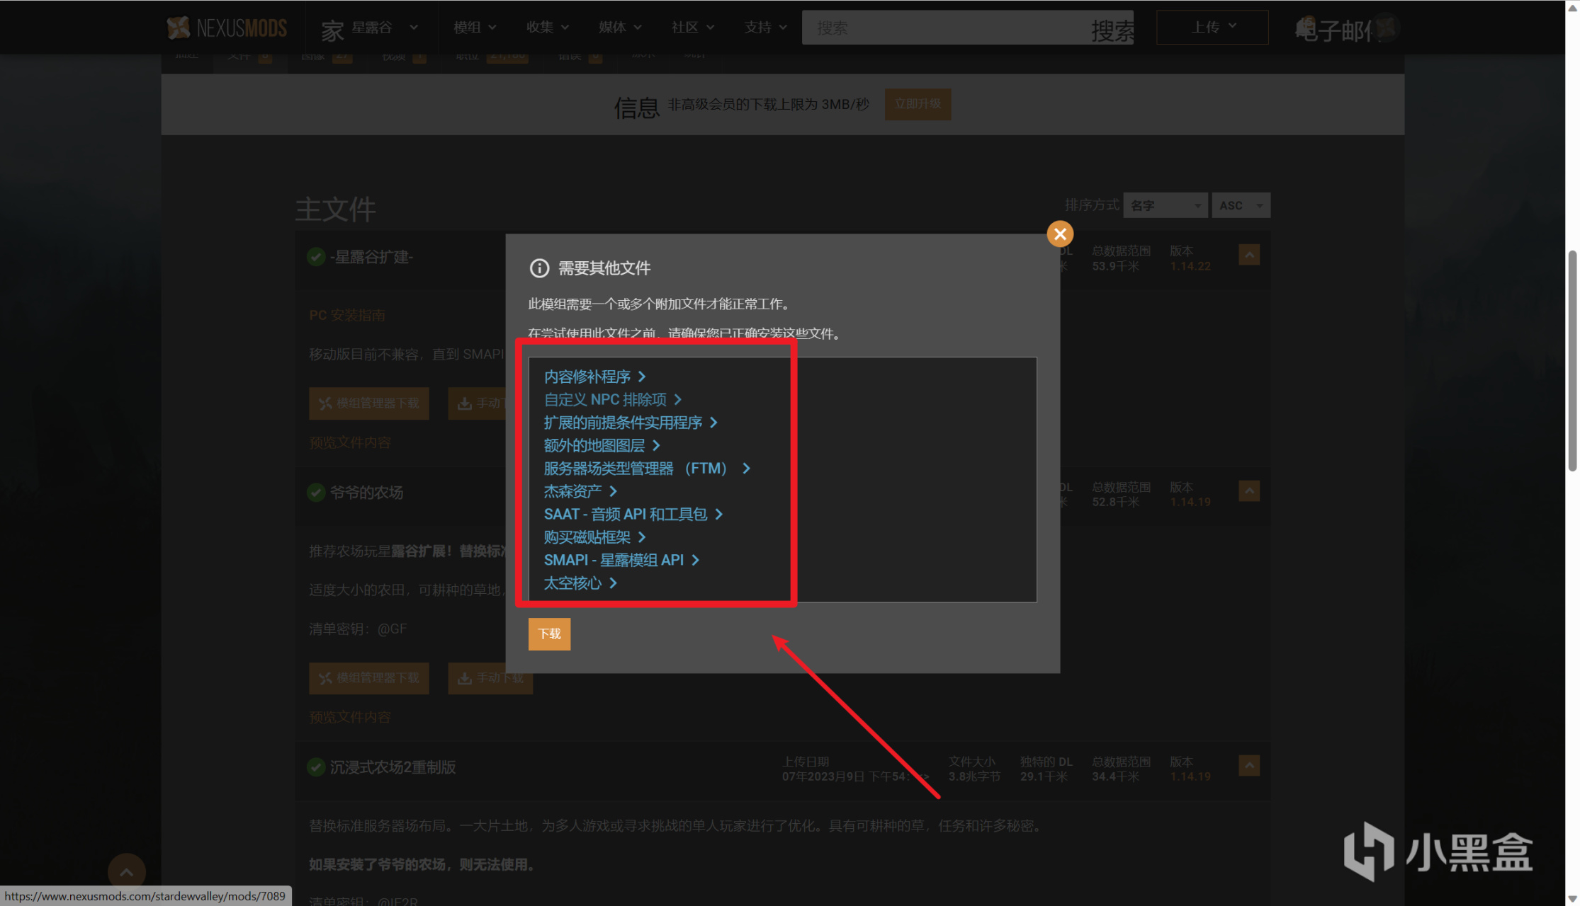1580x906 pixels.
Task: Open 预览文件内容 under 星露谷扩建
Action: [x=350, y=442]
